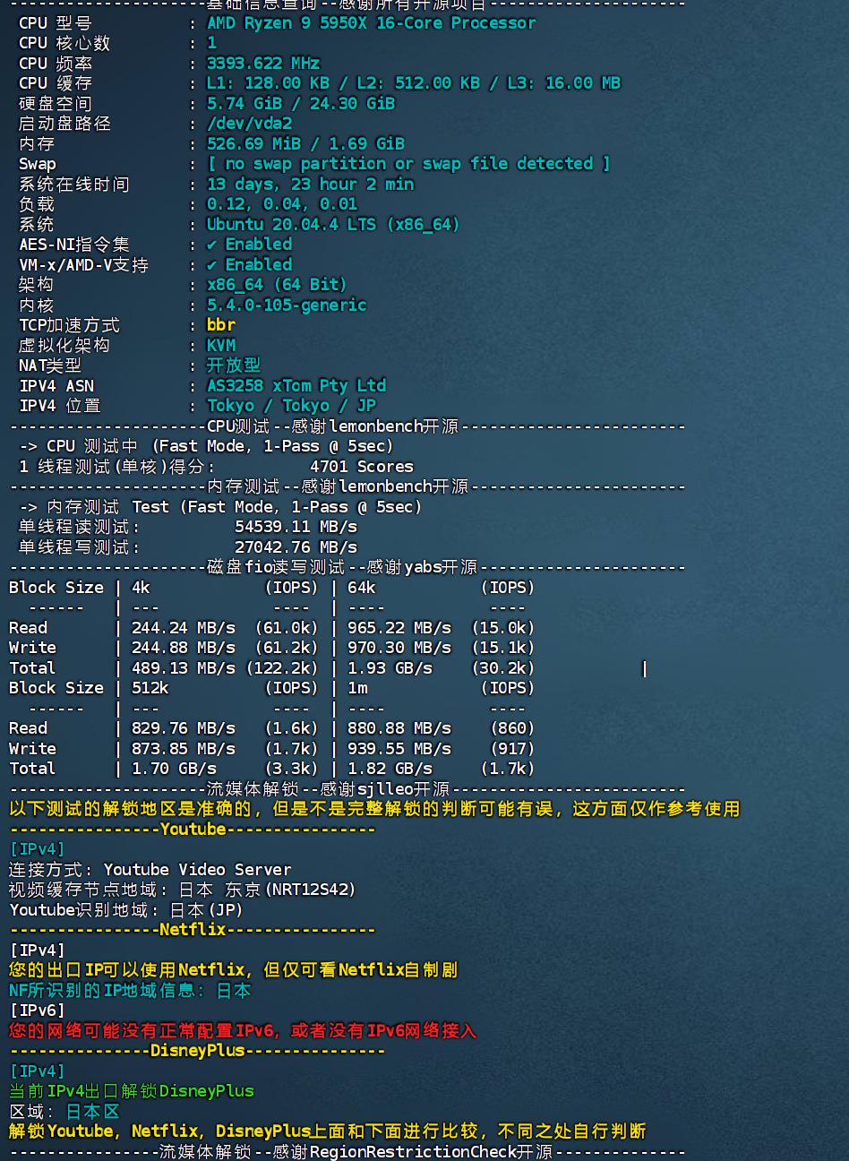Screen dimensions: 849x1161
Task: Click the 4701 Scores CPU result
Action: click(x=361, y=467)
